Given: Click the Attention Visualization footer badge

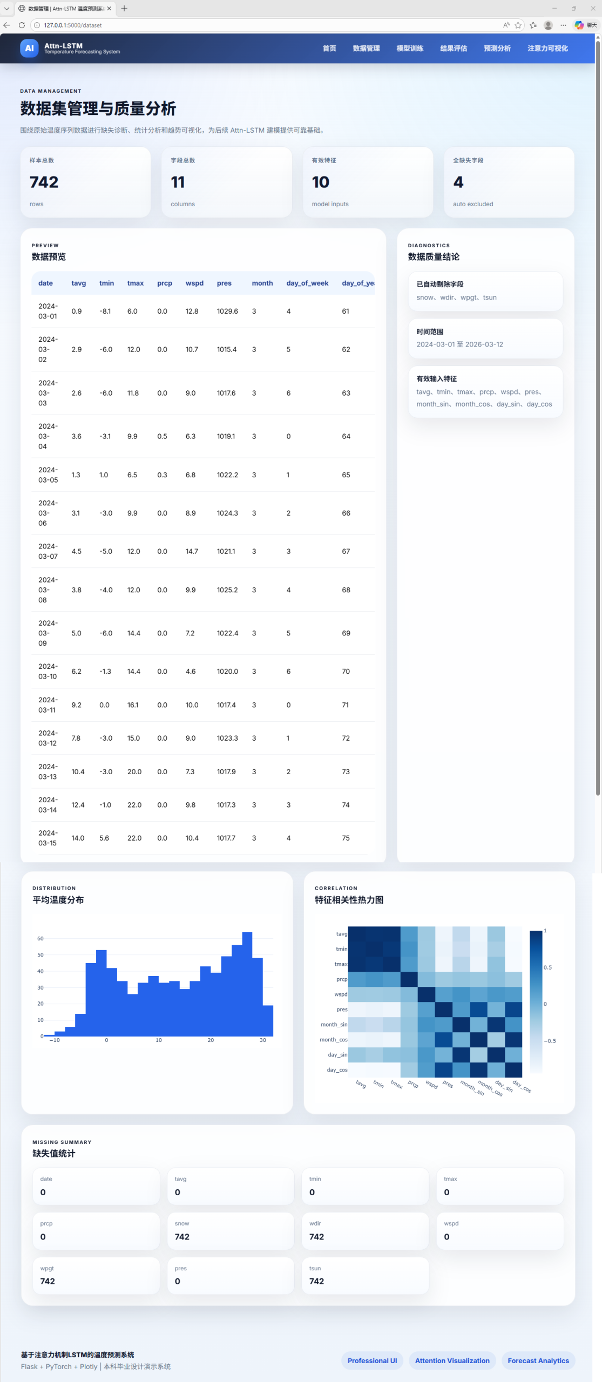Looking at the screenshot, I should point(452,1361).
